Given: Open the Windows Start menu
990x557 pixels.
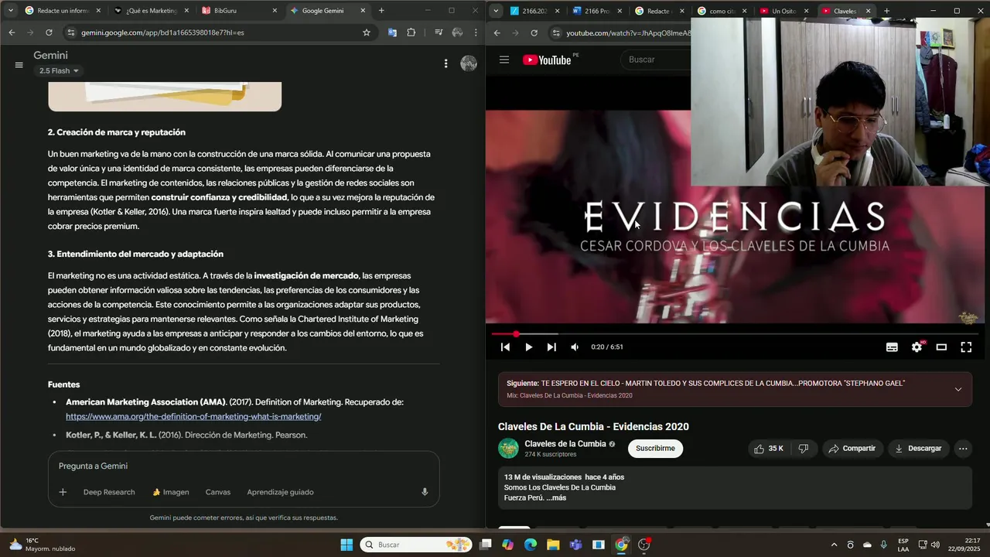Looking at the screenshot, I should pos(346,545).
